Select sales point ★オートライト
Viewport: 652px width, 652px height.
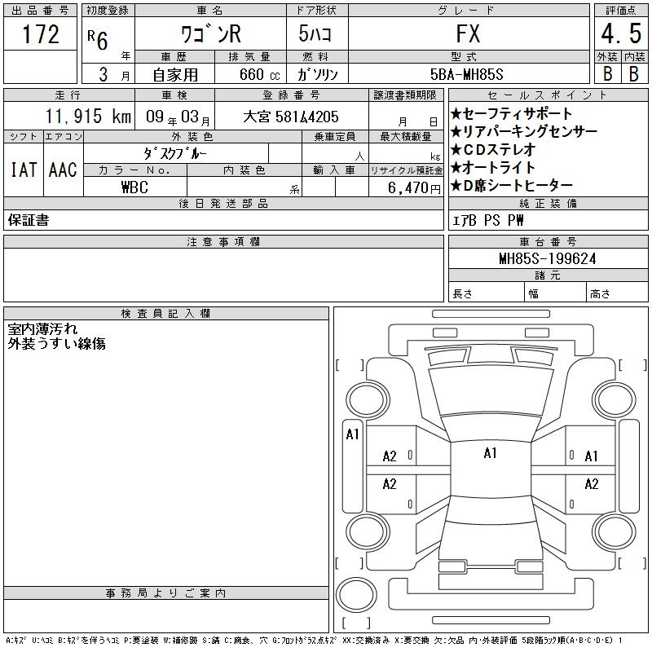[x=493, y=167]
